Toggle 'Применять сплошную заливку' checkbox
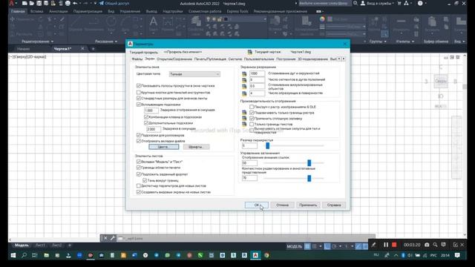 pyautogui.click(x=252, y=119)
